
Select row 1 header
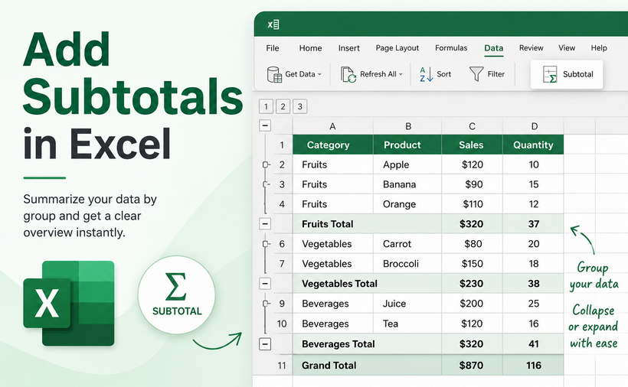click(x=282, y=145)
